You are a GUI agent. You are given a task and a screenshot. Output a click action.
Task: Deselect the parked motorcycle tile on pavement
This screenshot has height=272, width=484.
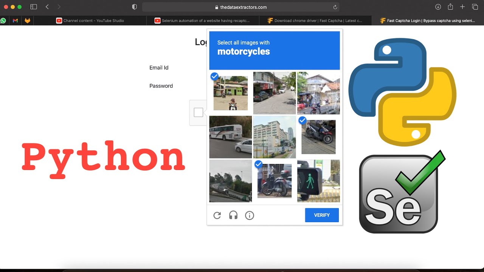pyautogui.click(x=318, y=137)
